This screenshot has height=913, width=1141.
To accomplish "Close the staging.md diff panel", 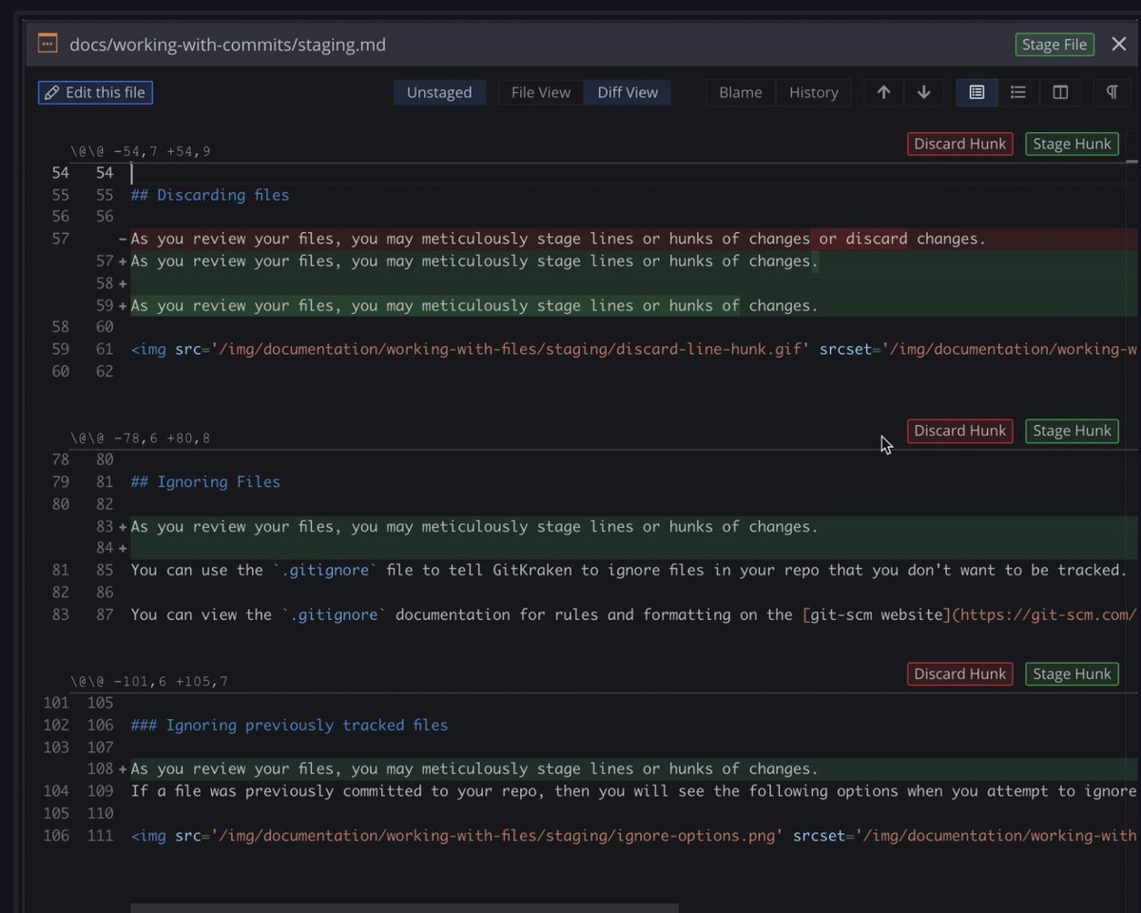I will click(1118, 45).
